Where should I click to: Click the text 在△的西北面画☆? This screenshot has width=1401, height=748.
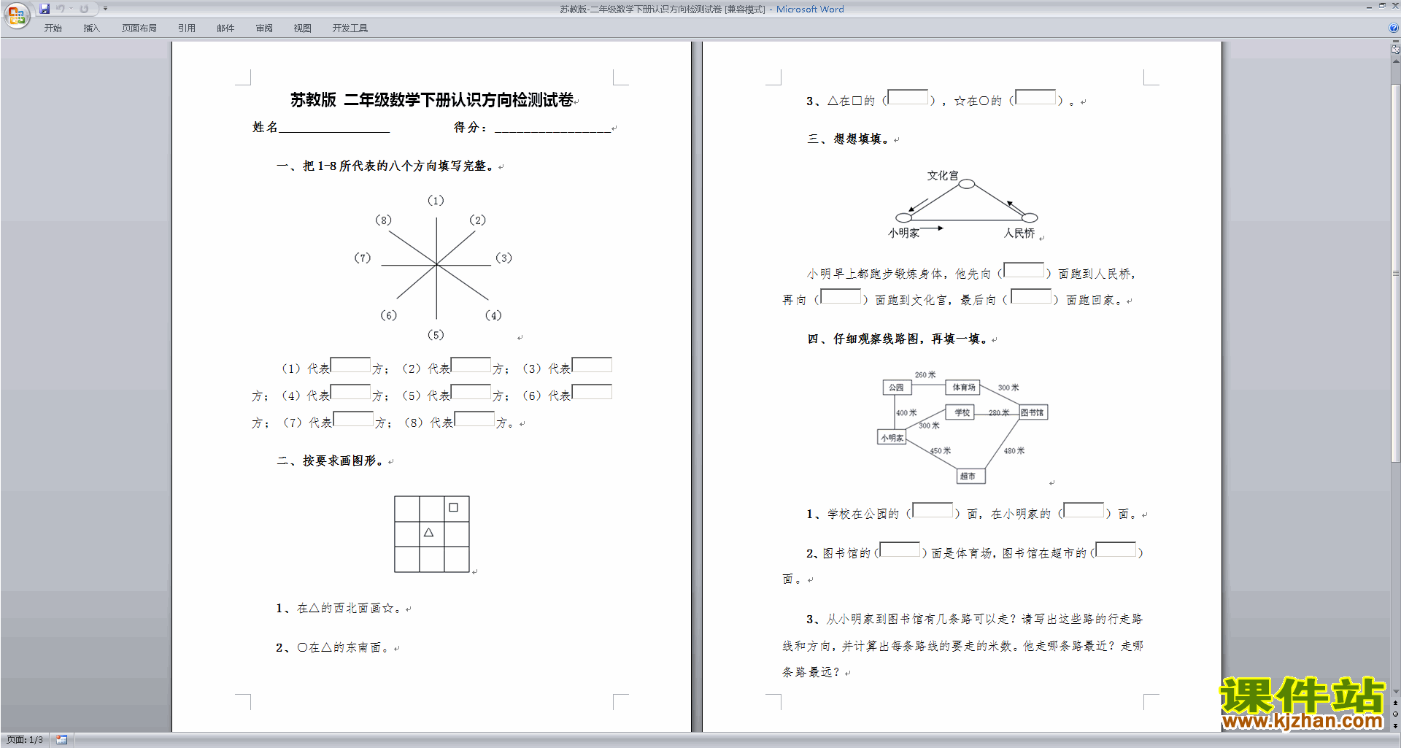pos(349,608)
